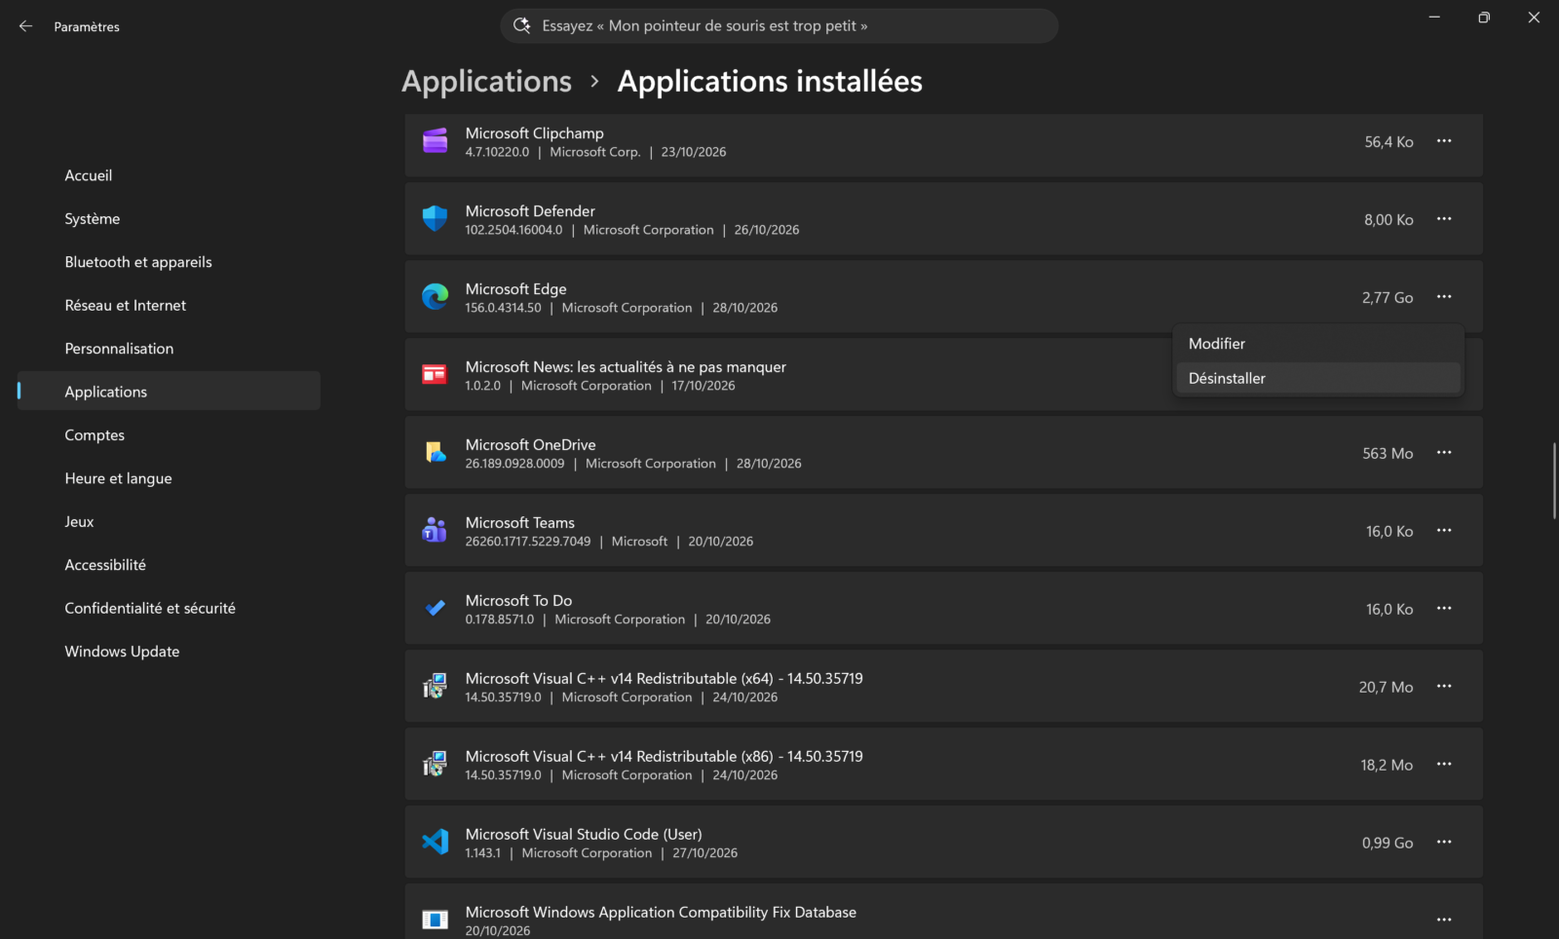Viewport: 1559px width, 939px height.
Task: Open more options for Microsoft OneDrive
Action: point(1444,453)
